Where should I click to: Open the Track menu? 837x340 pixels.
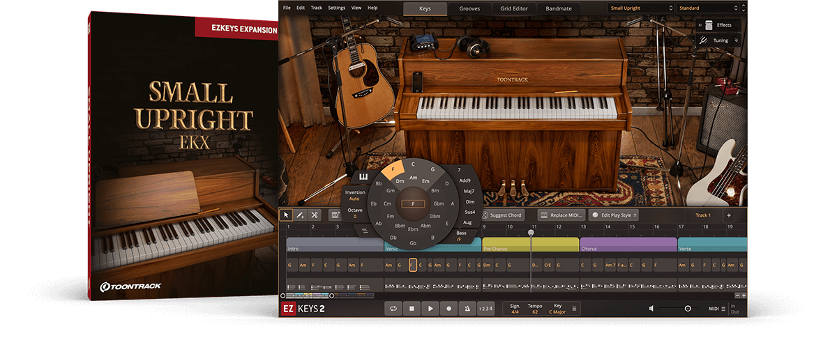[x=316, y=8]
